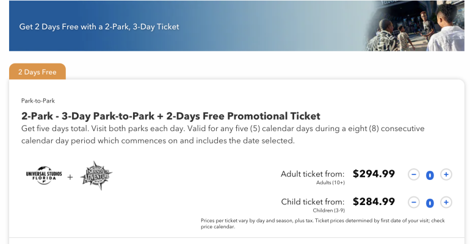Click the Universal Studios Florida logo
This screenshot has width=470, height=244.
[44, 176]
